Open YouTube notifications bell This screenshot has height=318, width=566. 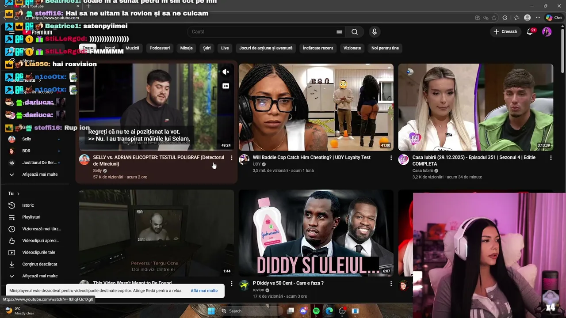(x=530, y=32)
